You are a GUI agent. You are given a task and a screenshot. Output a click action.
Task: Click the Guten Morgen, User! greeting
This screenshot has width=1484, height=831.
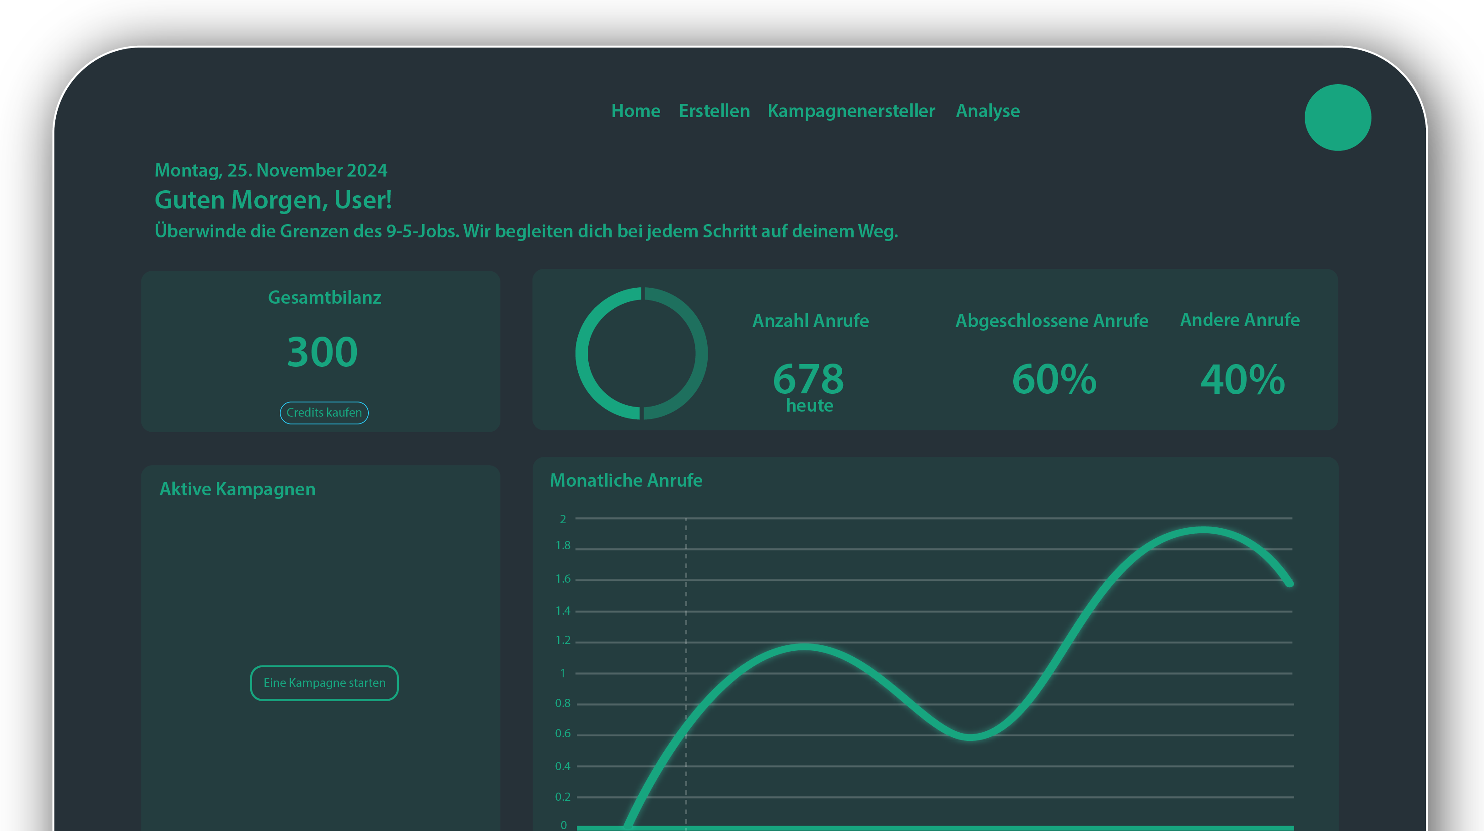click(273, 200)
